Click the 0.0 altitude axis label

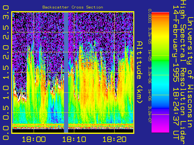(6, 133)
